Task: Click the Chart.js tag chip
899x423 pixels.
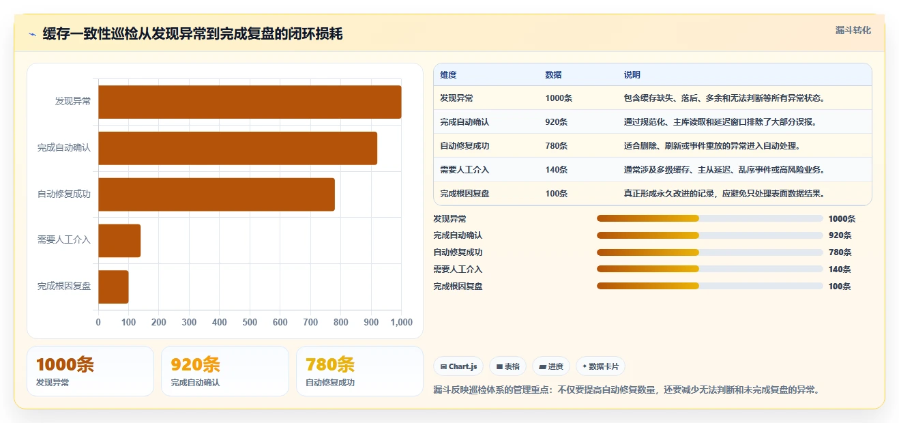Action: point(458,366)
